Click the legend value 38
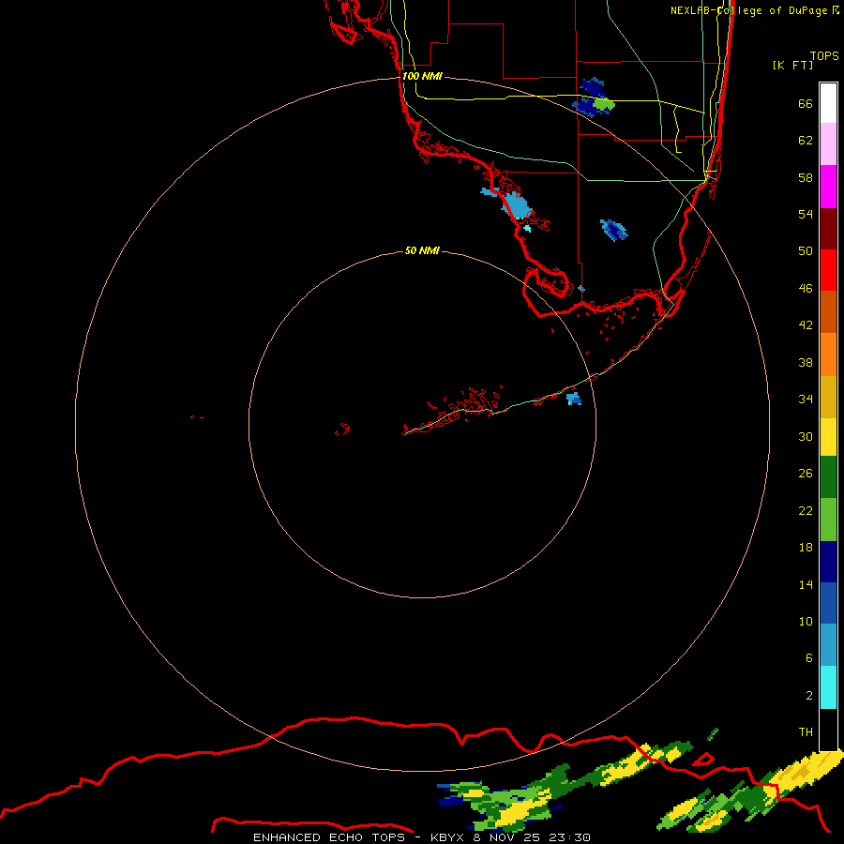This screenshot has height=844, width=844. [806, 362]
